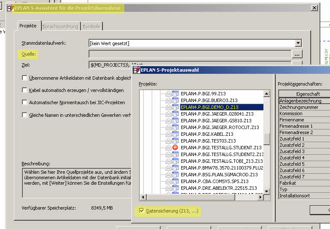Click project icon beside EPLAN4.P.BSG.PLAN.SGMACROD.Z13

(175, 175)
